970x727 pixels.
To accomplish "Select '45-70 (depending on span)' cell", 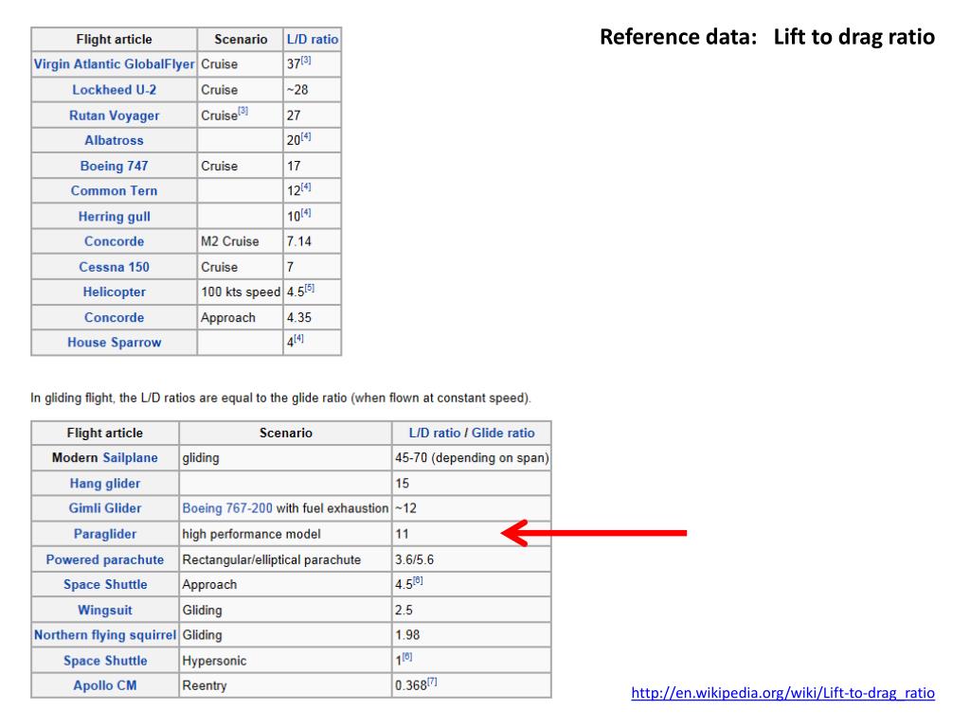I will 472,458.
